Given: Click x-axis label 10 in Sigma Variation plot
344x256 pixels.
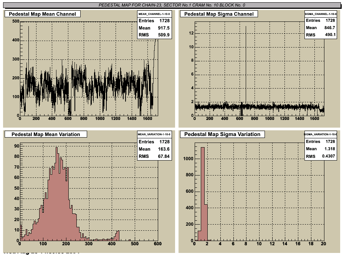Looking at the screenshot, I should 259,243.
